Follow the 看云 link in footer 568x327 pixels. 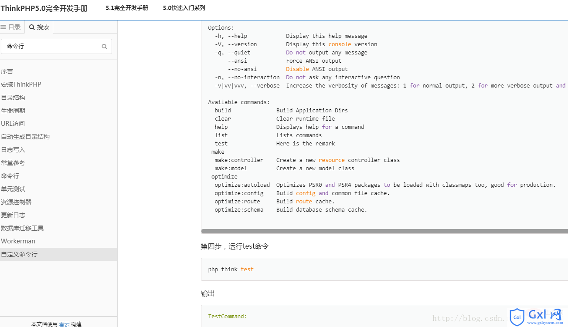tap(64, 324)
